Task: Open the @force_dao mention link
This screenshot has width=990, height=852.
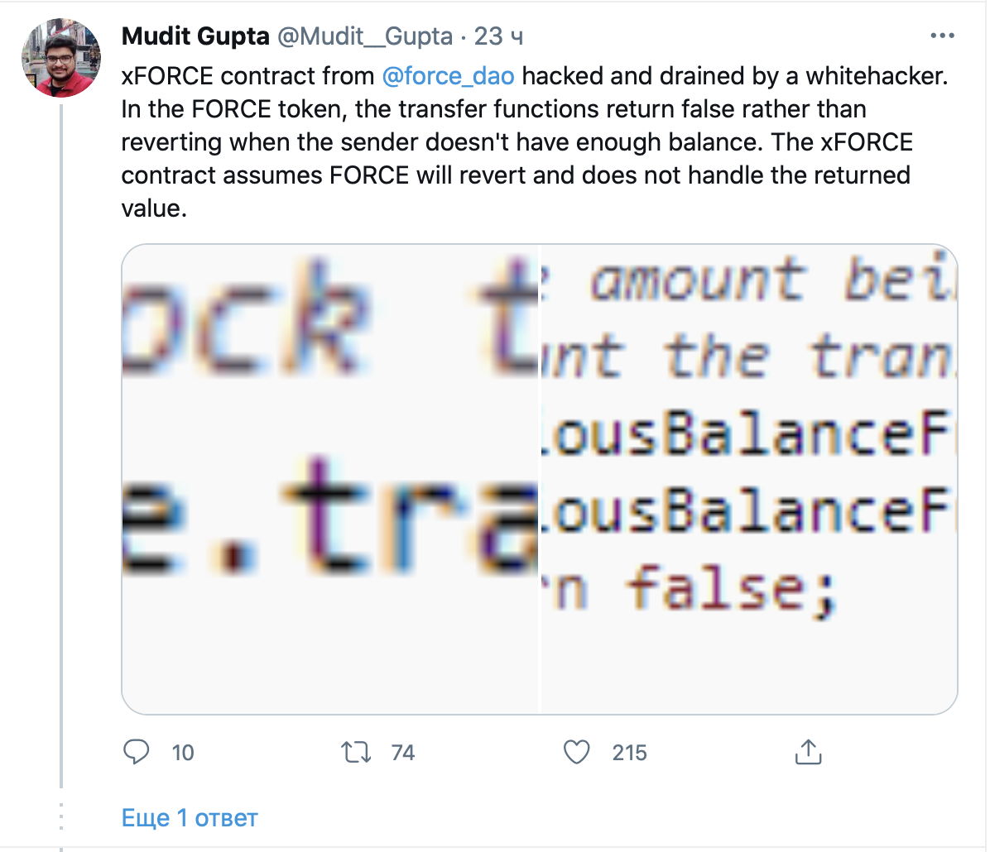Action: point(448,76)
